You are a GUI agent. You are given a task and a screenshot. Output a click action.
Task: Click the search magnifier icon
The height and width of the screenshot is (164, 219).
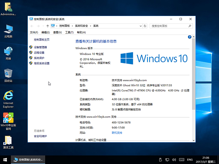click(190, 26)
